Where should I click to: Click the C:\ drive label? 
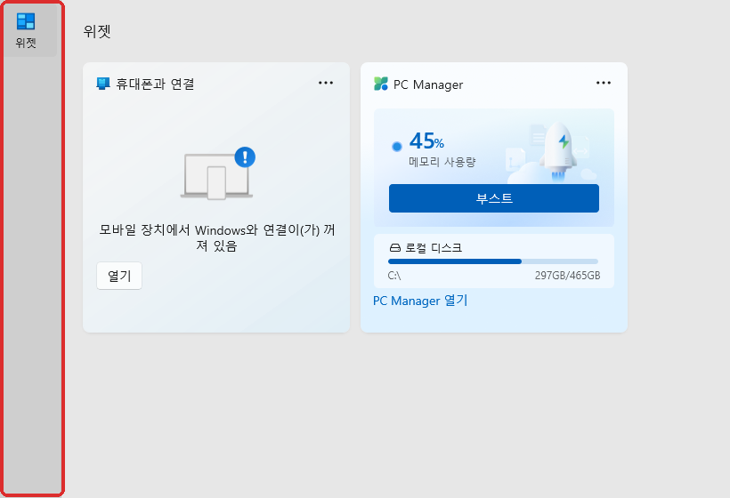pos(394,276)
